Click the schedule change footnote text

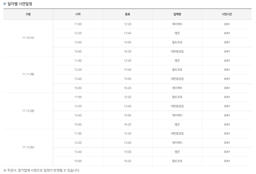coord(42,170)
